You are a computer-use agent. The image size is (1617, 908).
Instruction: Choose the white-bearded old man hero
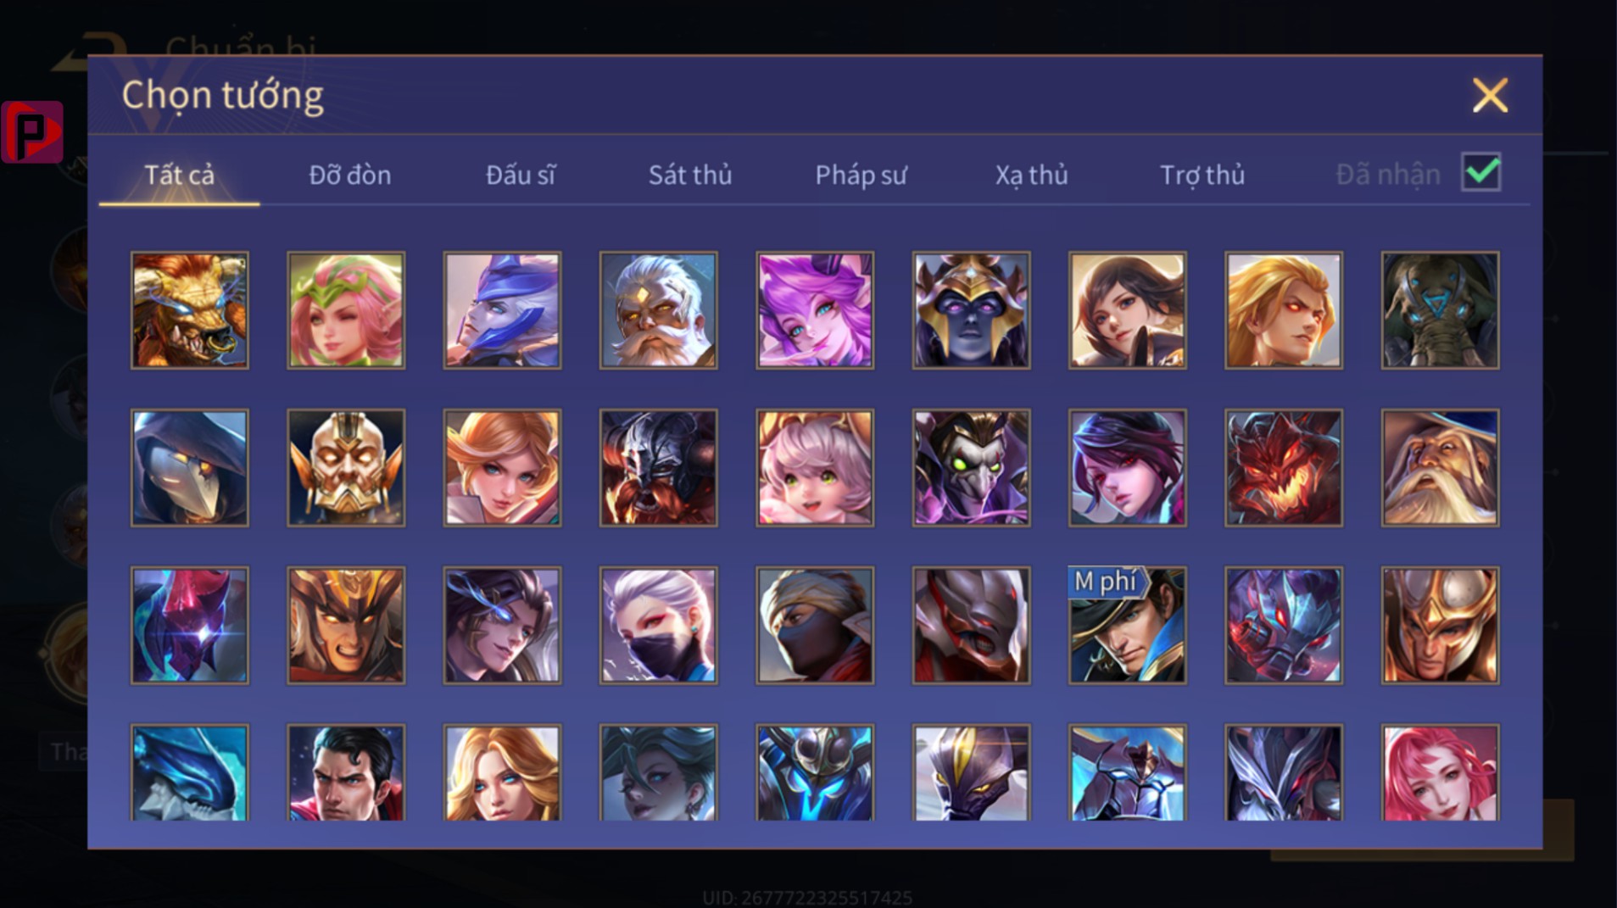pyautogui.click(x=658, y=310)
